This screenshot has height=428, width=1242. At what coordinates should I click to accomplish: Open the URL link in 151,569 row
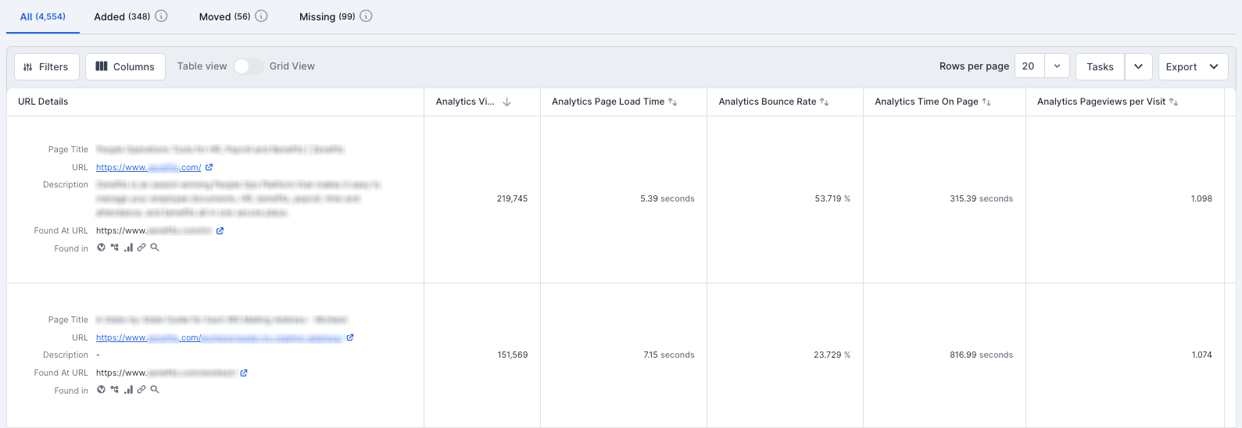pos(219,337)
